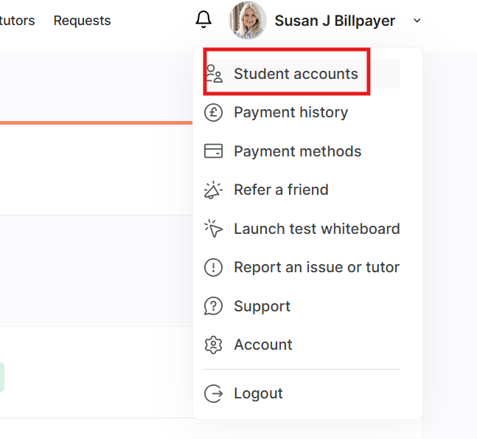The width and height of the screenshot is (477, 439).
Task: Click the pound sign icon for Payment history
Action: click(213, 113)
